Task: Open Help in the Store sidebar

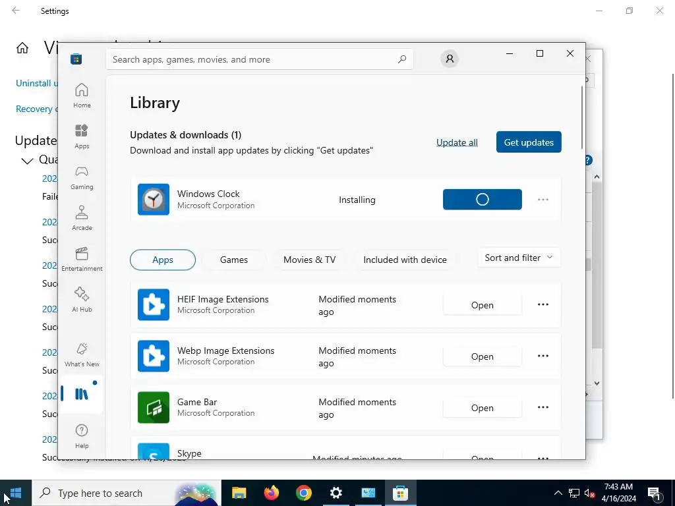Action: click(x=82, y=436)
